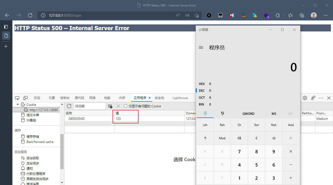This screenshot has width=333, height=185.
Task: Open calculator hamburger navigation menu
Action: tap(201, 48)
